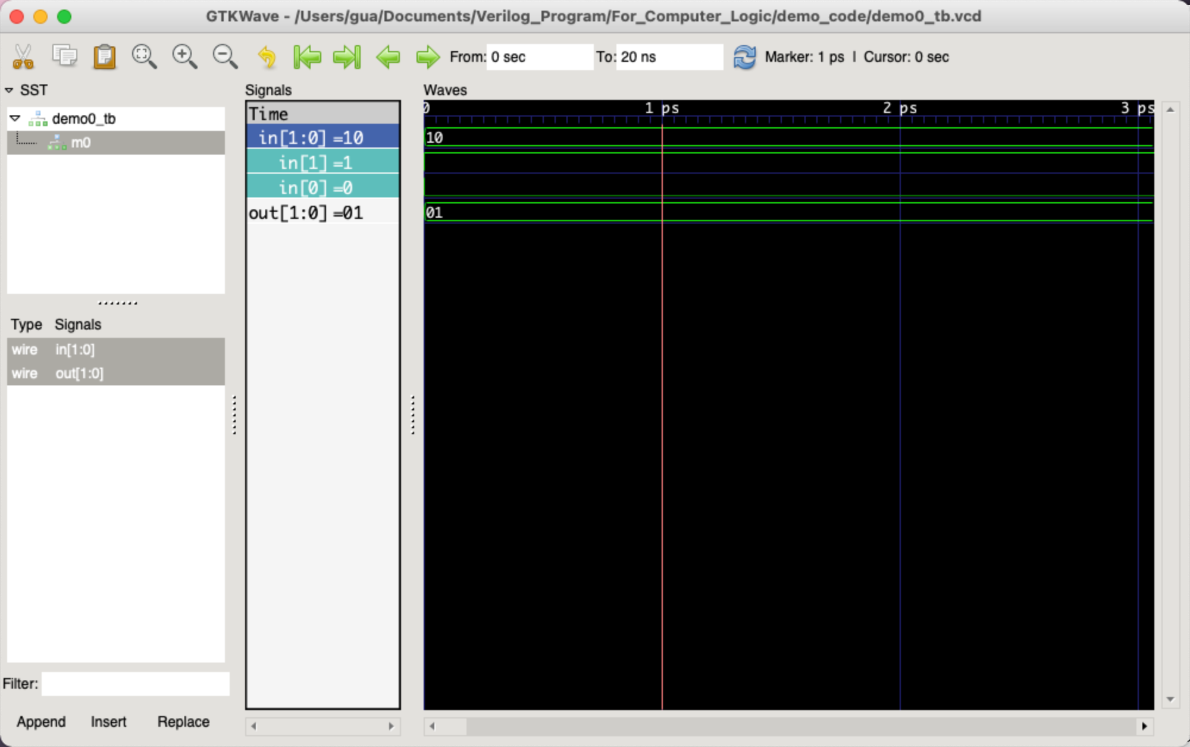This screenshot has height=747, width=1190.
Task: Click the wave value 01 on out[1:0] trace
Action: click(x=434, y=212)
